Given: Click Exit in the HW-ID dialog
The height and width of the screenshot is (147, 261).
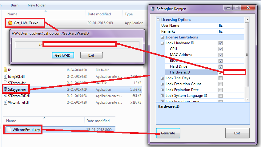Looking at the screenshot, I should tap(91, 55).
